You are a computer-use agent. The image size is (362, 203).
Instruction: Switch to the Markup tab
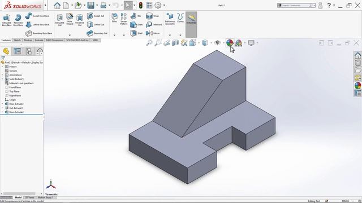click(28, 40)
